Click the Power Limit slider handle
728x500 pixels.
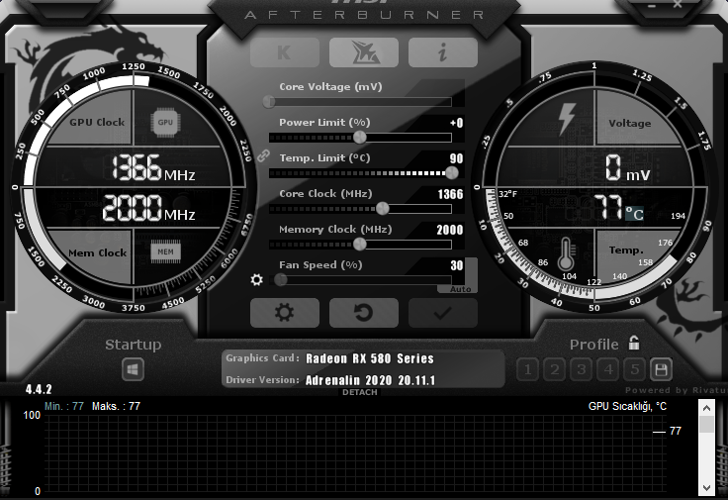click(x=360, y=137)
